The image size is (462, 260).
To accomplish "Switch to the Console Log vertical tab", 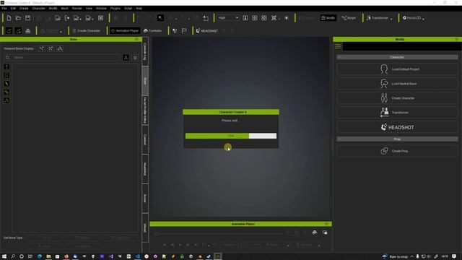I will pos(145,51).
